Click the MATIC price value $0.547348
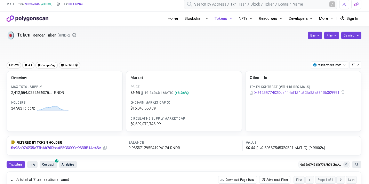 pos(32,4)
